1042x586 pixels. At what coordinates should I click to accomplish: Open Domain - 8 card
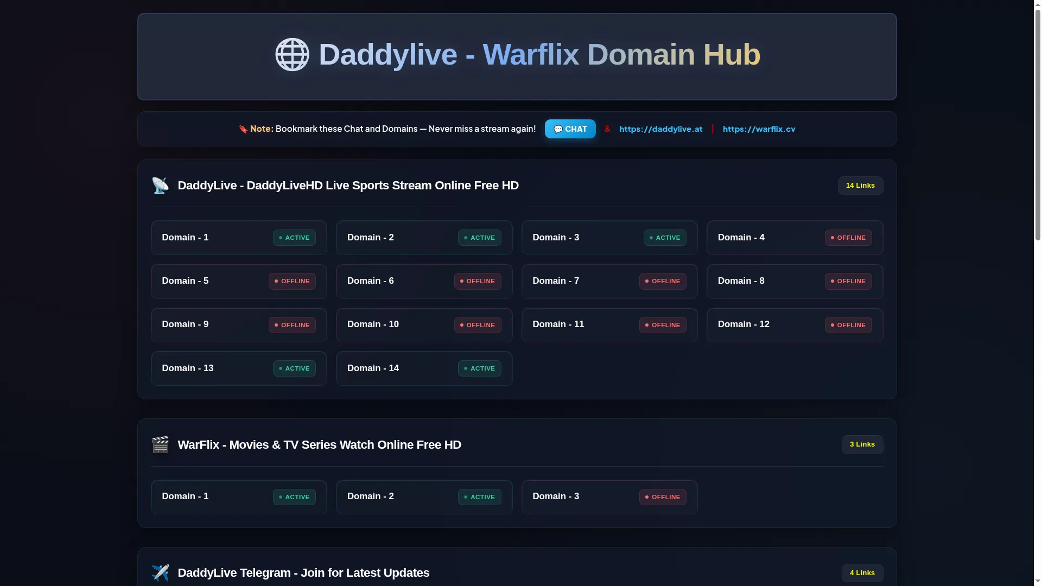click(x=795, y=282)
